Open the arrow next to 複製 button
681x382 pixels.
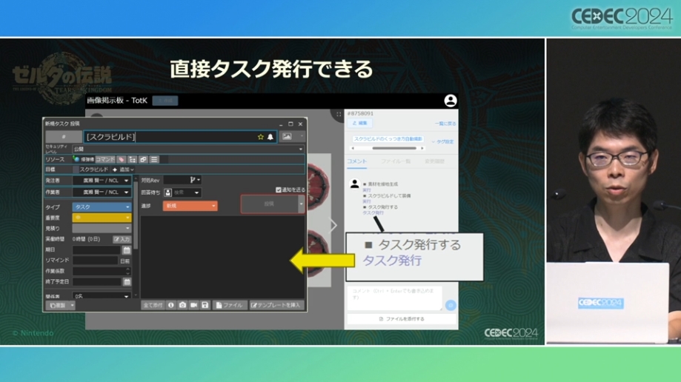[72, 305]
